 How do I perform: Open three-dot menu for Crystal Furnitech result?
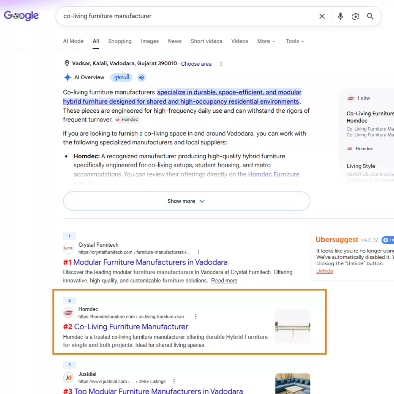tap(198, 252)
